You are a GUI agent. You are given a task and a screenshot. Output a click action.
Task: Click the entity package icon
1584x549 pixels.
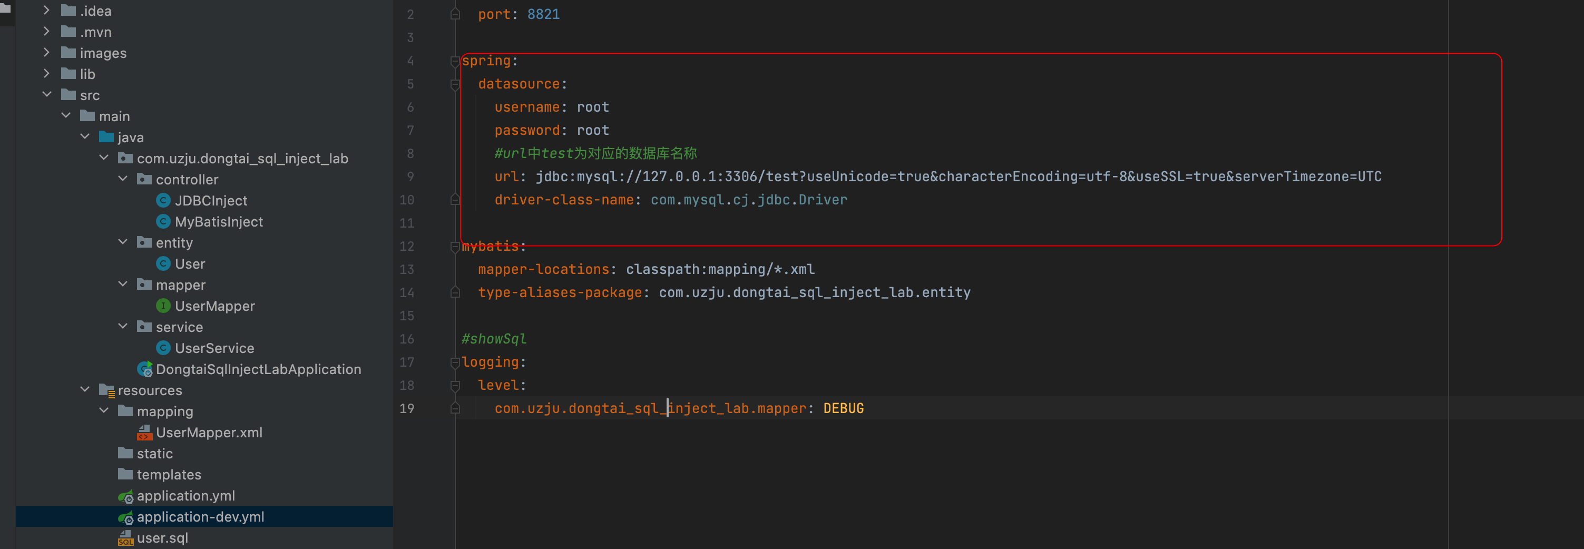tap(144, 242)
